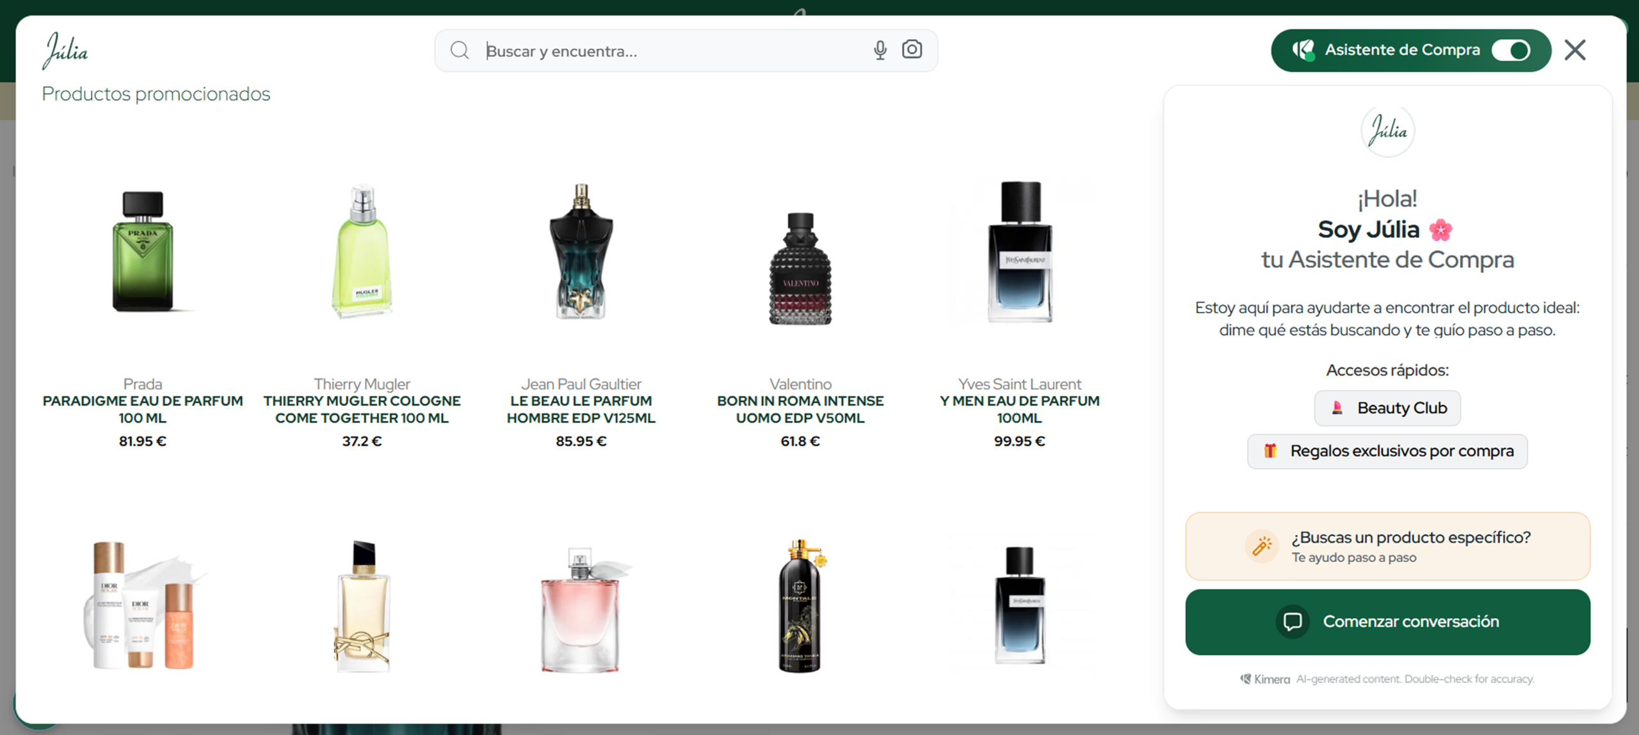Open Thierry Mugler Cologne bottle image
This screenshot has width=1639, height=735.
362,251
